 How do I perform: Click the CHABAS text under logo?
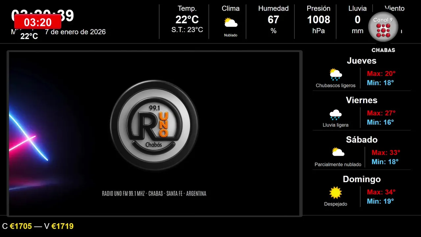(x=383, y=50)
